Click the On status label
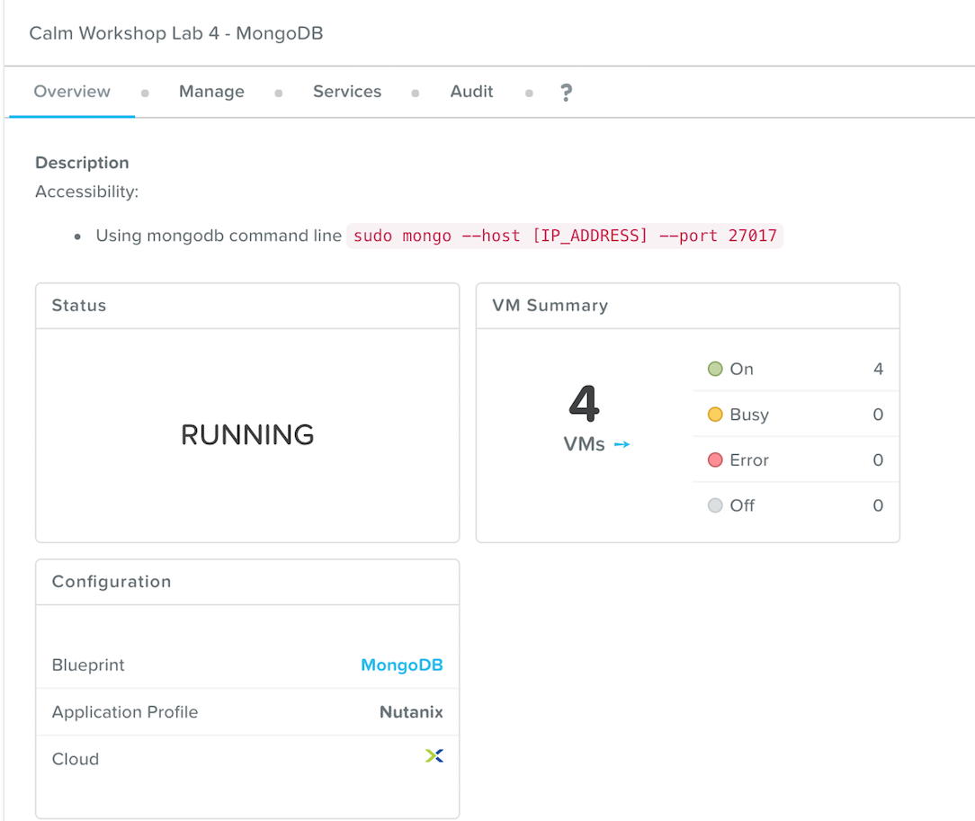 click(741, 369)
